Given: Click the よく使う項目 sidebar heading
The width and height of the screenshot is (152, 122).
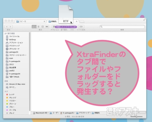Looking at the screenshot, I should (x=9, y=33).
